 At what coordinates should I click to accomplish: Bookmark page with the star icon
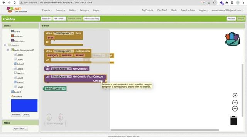click(215, 3)
